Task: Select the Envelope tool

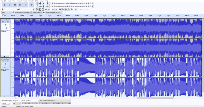Action: pos(40,4)
